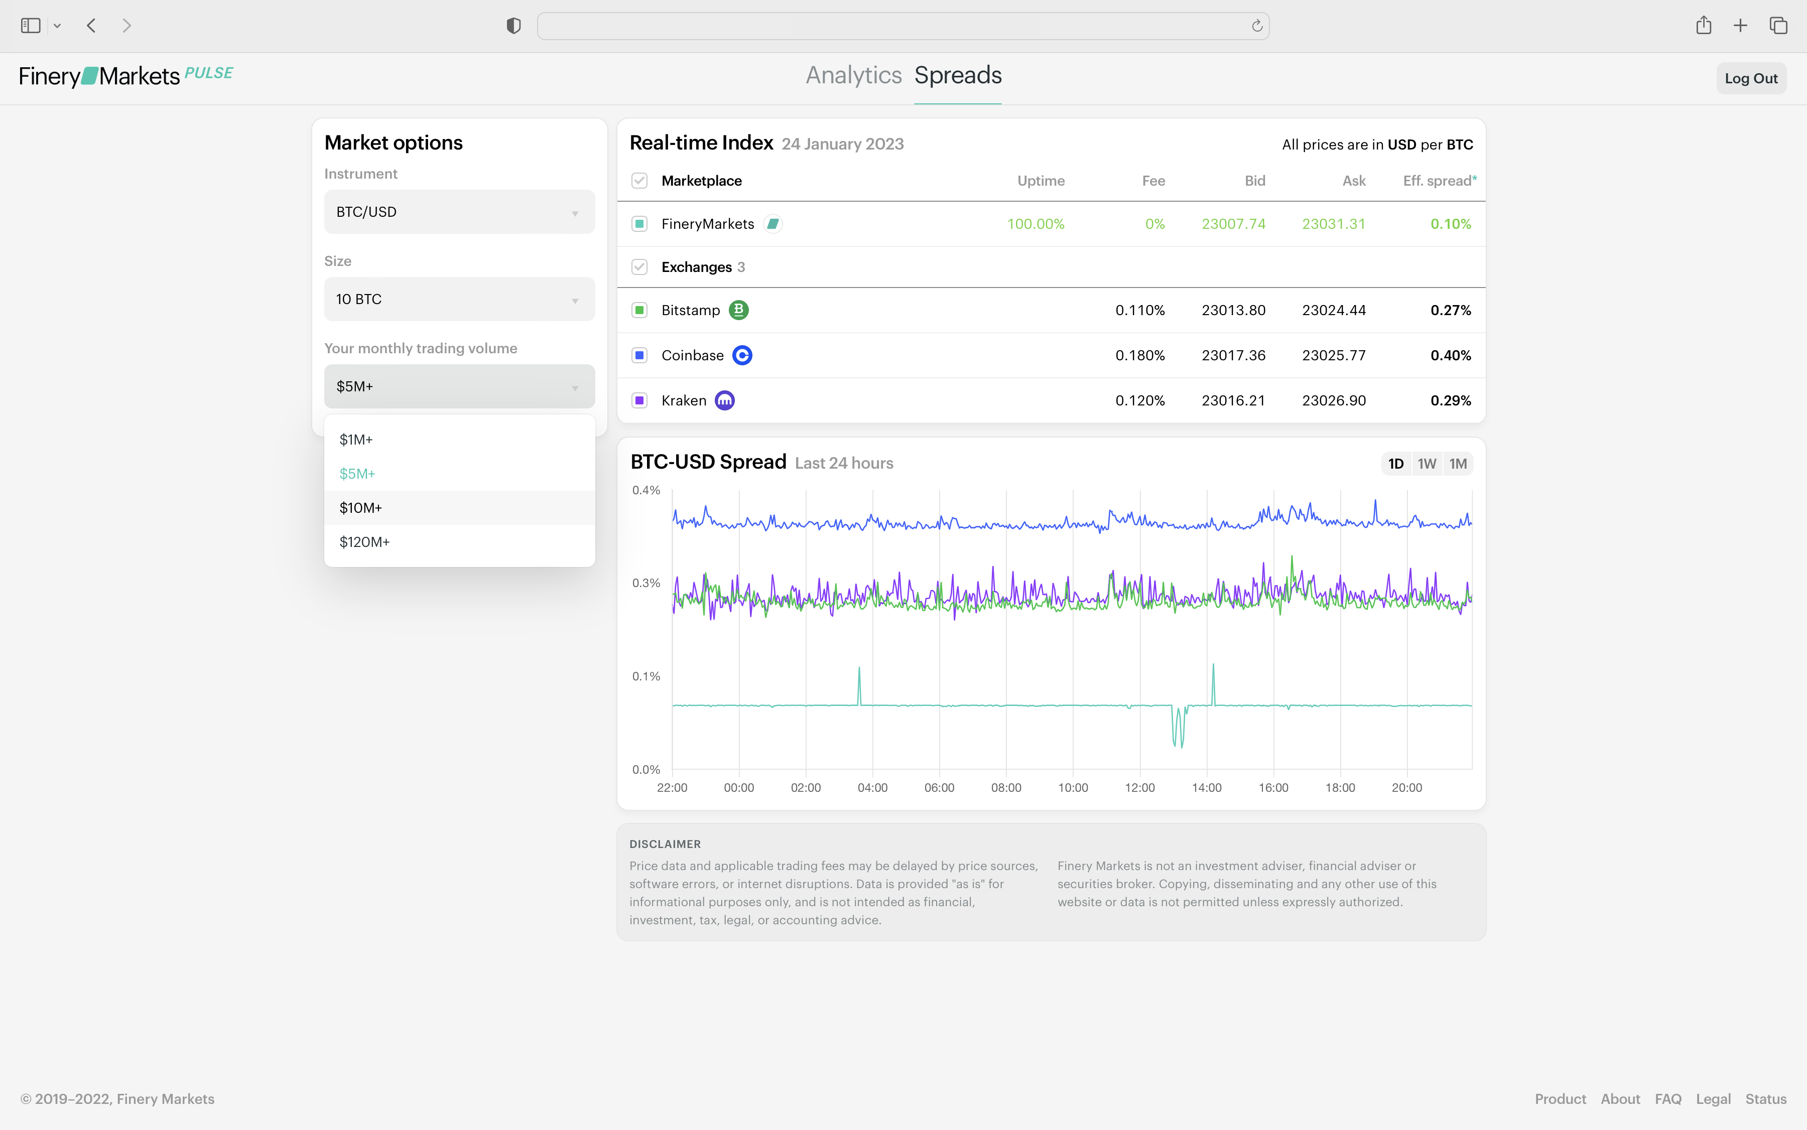Go forward with the browser forward arrow

click(x=126, y=26)
